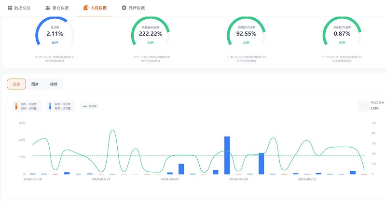Click the dashed 平均互动率 legend icon
Screen dimensions: 386x202
click(x=363, y=106)
